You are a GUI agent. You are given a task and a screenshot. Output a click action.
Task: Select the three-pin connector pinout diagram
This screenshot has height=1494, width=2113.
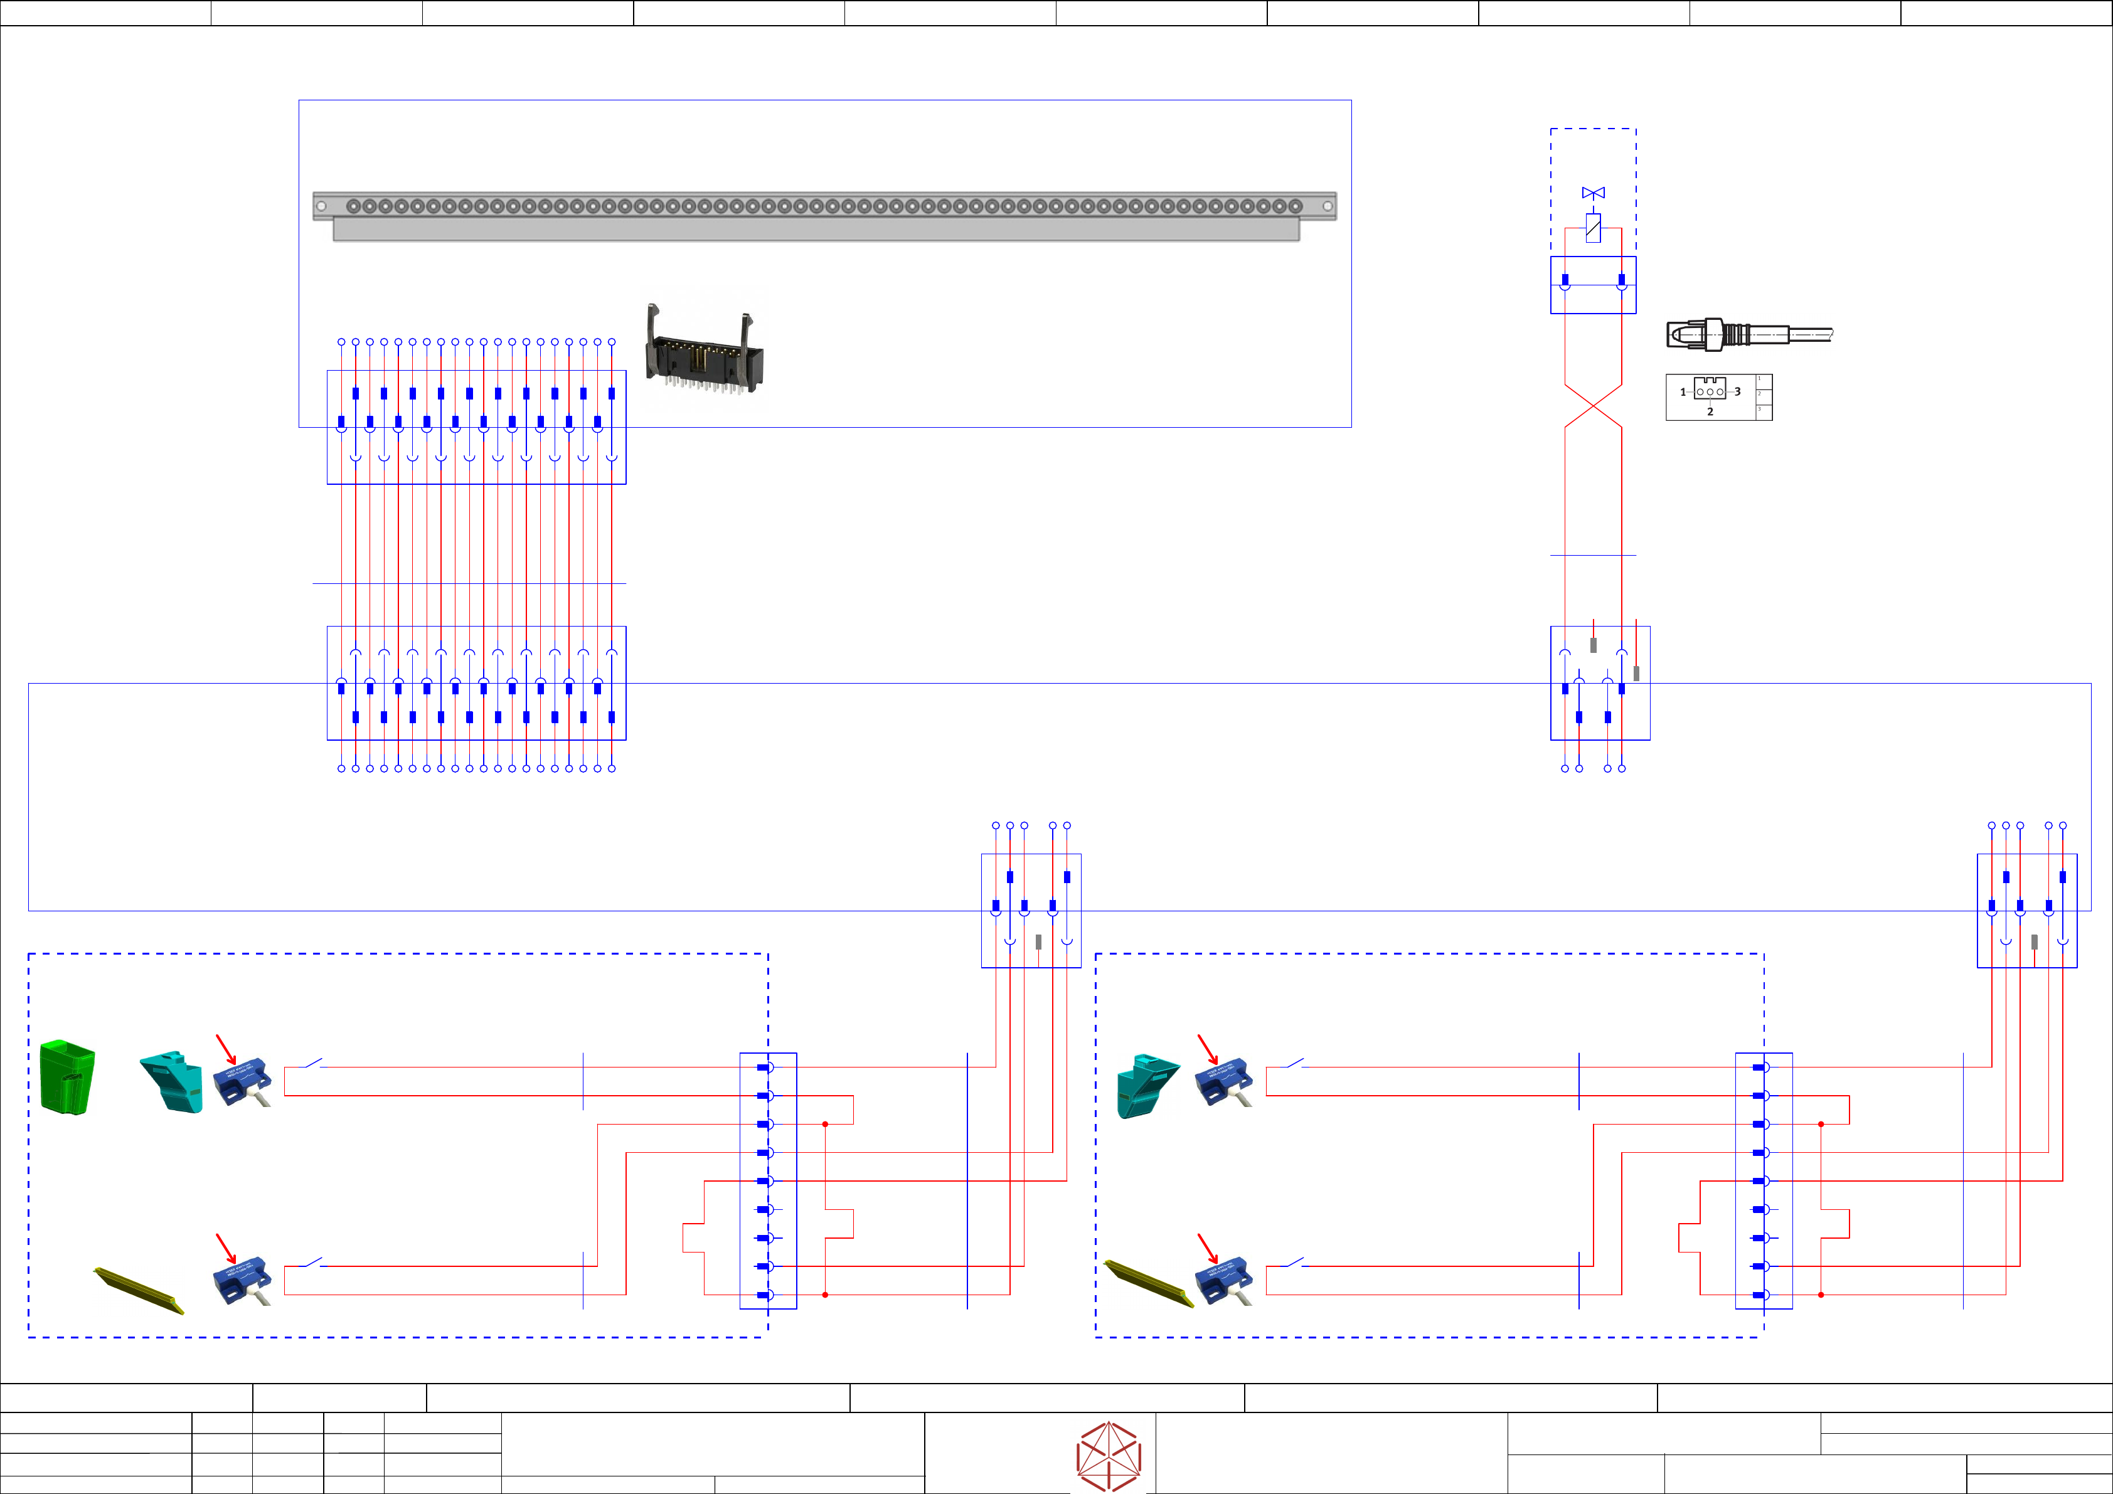coord(1718,398)
